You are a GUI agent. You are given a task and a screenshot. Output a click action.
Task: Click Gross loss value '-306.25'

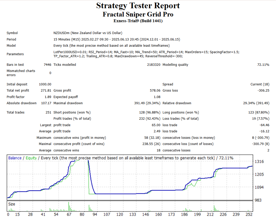(263, 91)
